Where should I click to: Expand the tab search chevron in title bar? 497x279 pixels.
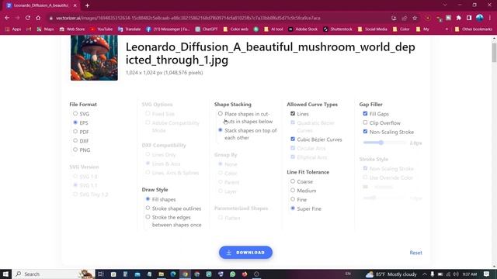445,5
